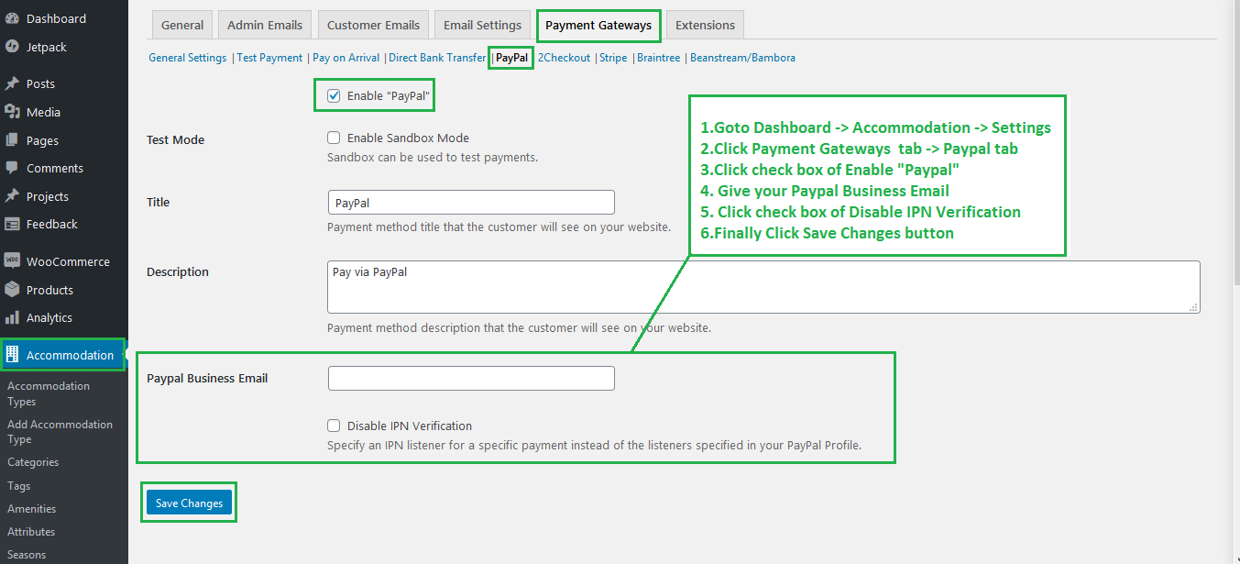Click the "Description" setting label
This screenshot has width=1240, height=564.
point(178,271)
